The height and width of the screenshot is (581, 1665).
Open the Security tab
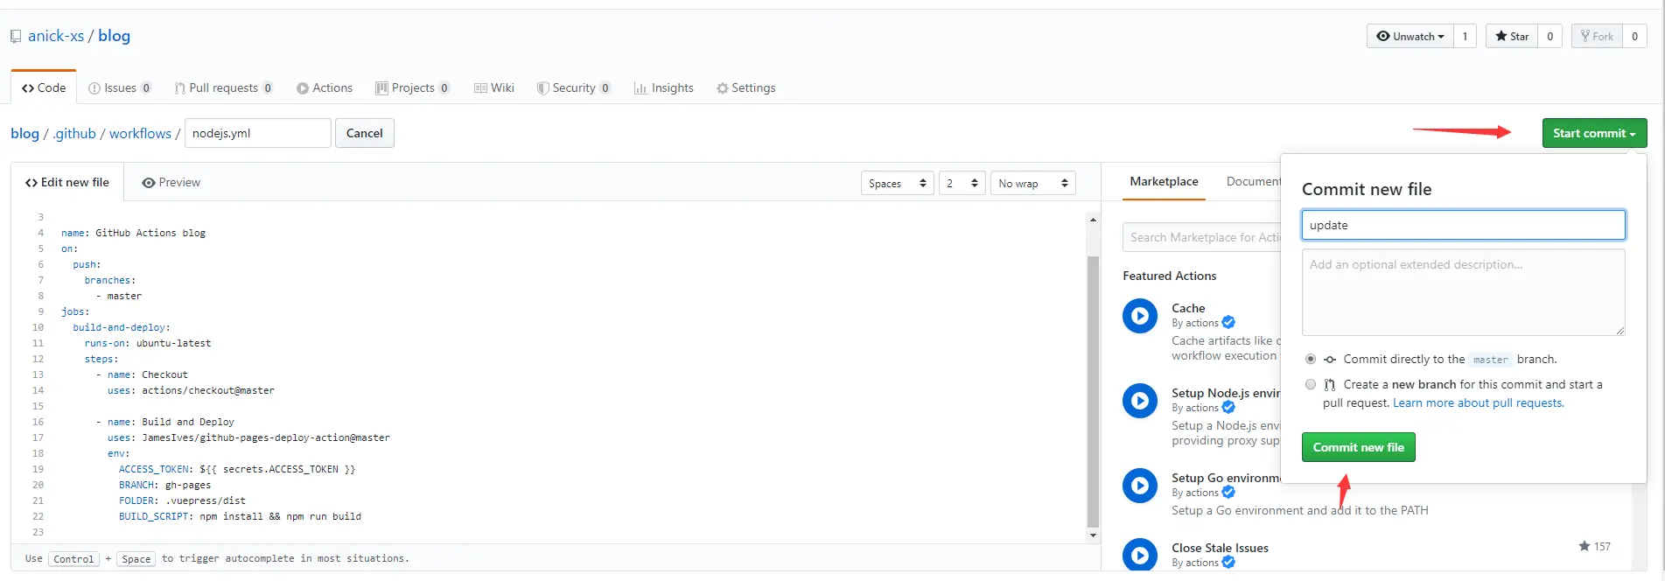click(574, 87)
